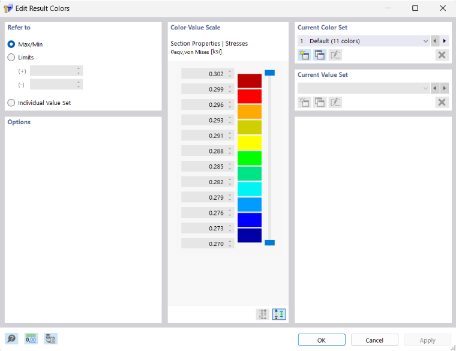Click stepper arrows of 0.279 value

230,197
